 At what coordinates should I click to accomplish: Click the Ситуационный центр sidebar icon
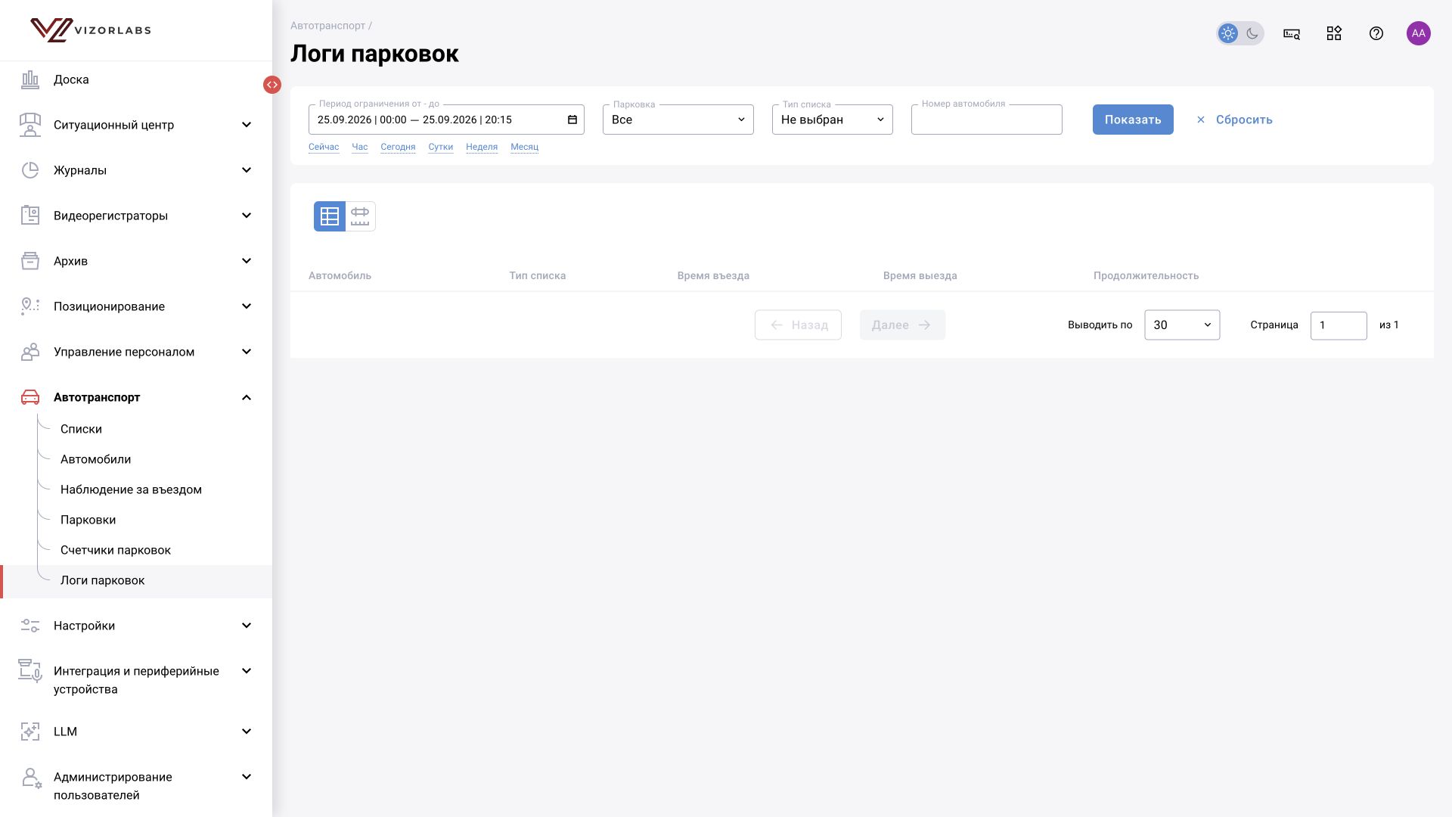[x=30, y=125]
